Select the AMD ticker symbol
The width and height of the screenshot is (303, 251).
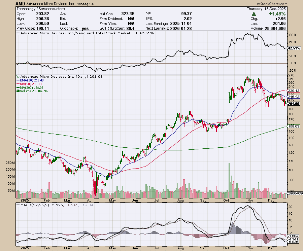(x=20, y=4)
